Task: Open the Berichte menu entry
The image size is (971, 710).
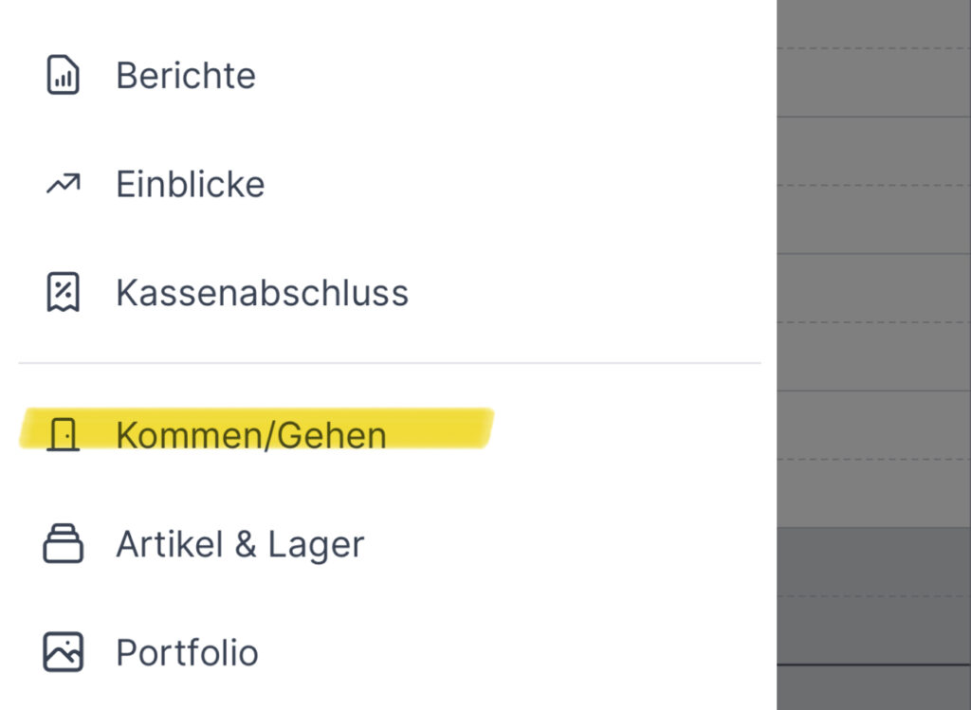Action: pyautogui.click(x=186, y=76)
